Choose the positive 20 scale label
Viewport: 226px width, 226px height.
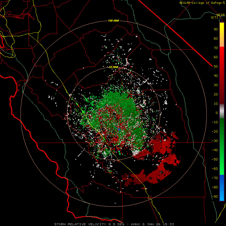(216, 94)
